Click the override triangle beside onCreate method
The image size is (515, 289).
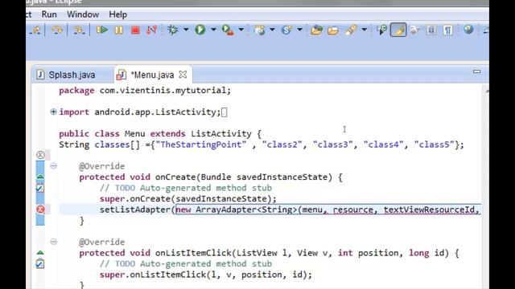click(x=40, y=177)
